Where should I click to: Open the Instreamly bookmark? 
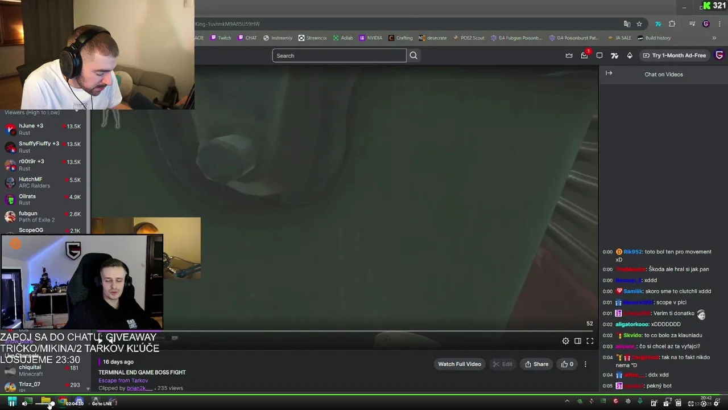pos(278,38)
